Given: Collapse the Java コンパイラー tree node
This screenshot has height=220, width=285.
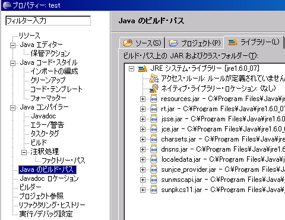Looking at the screenshot, I should pyautogui.click(x=12, y=108).
